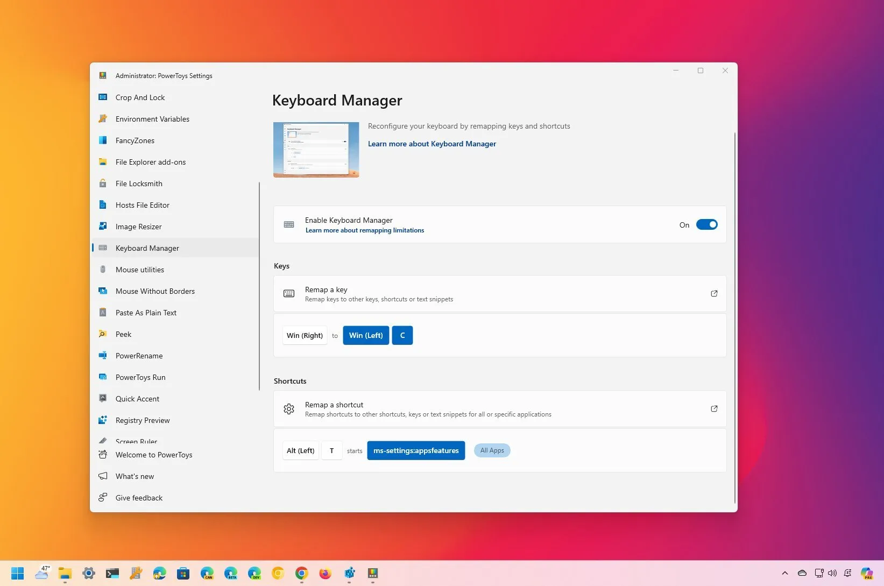Image resolution: width=884 pixels, height=586 pixels.
Task: Open Windows Terminal from the taskbar
Action: (x=112, y=574)
